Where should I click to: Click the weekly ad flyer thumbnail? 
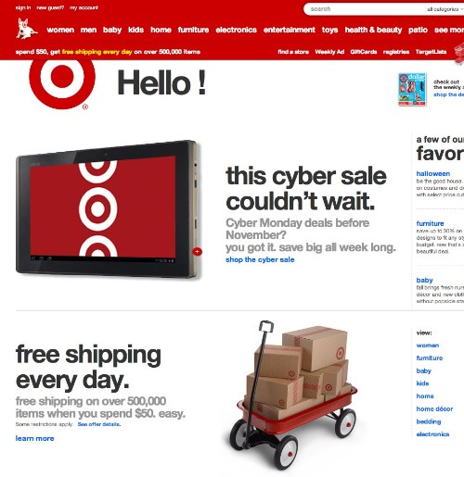(412, 89)
